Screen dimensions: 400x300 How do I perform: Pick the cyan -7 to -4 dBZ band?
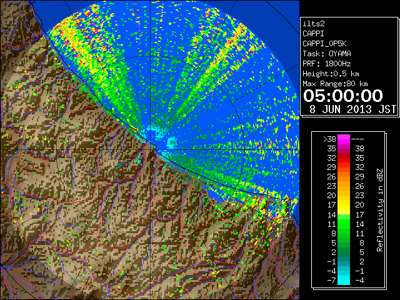[344, 281]
